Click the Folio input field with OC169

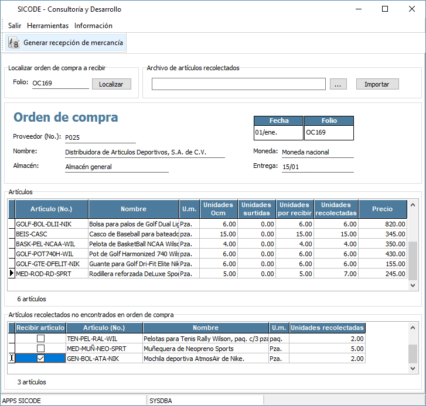tap(60, 83)
